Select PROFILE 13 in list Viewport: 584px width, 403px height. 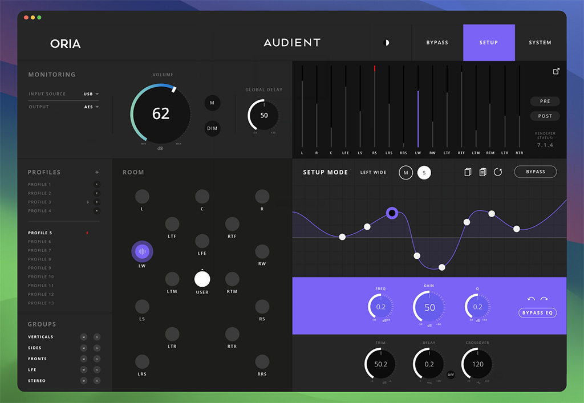pyautogui.click(x=41, y=303)
